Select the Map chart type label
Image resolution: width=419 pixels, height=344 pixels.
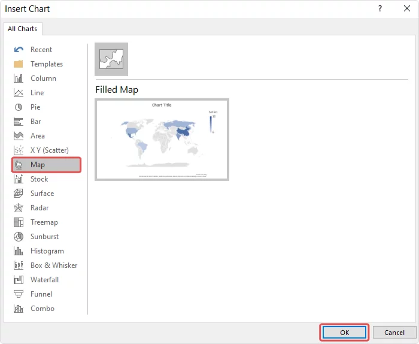pyautogui.click(x=37, y=165)
